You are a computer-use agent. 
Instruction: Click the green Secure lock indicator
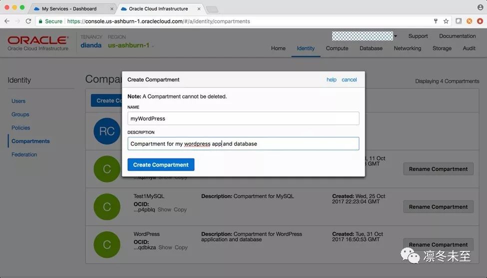pos(50,21)
